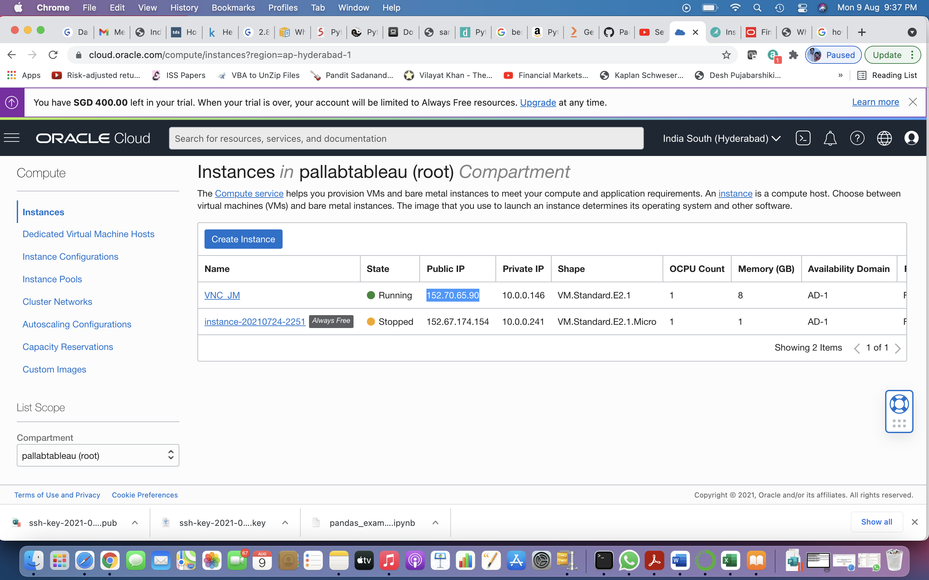Dismiss the trial banner with the X icon

point(913,102)
